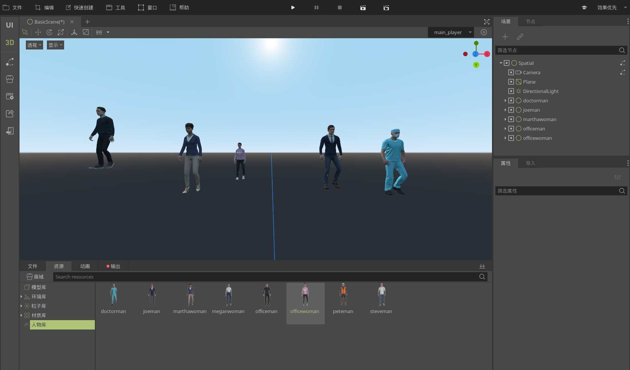
Task: Select the 人物库 library
Action: coord(62,325)
